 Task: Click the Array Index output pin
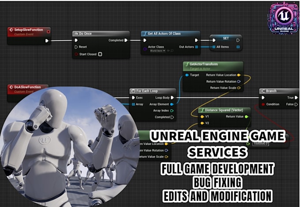tap(172, 111)
